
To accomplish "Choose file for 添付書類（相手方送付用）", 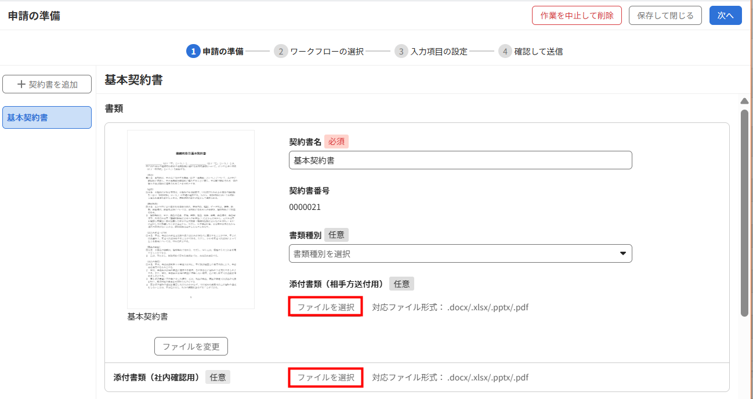I will coord(325,307).
